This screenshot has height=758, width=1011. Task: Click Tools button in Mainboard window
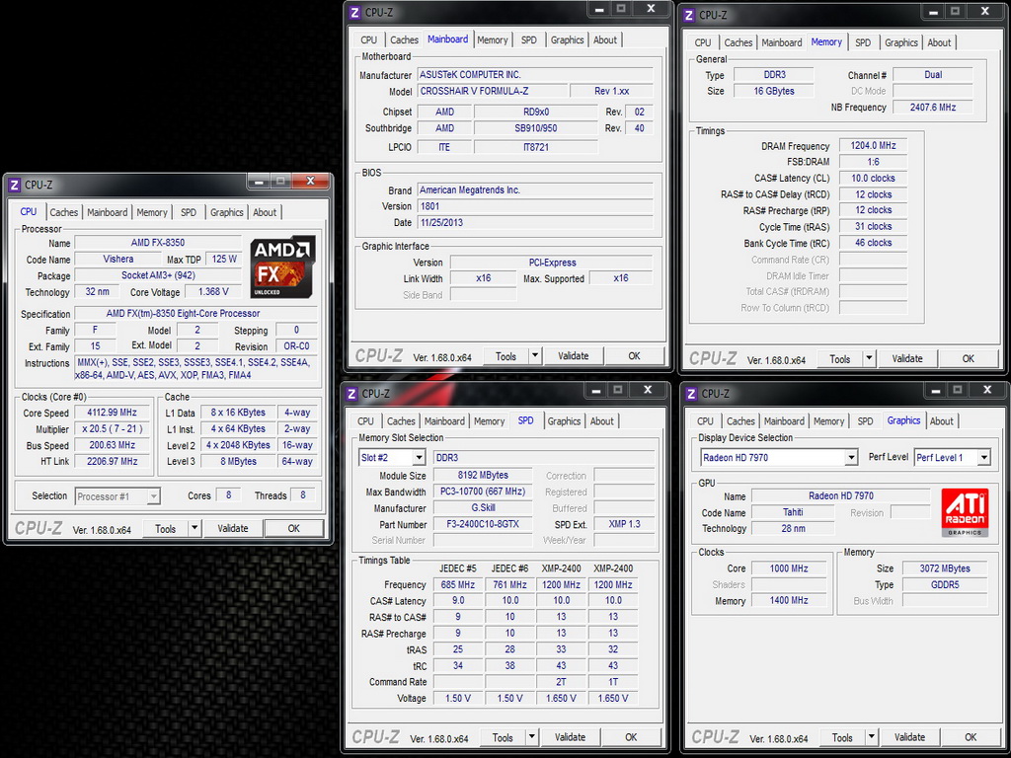point(505,355)
